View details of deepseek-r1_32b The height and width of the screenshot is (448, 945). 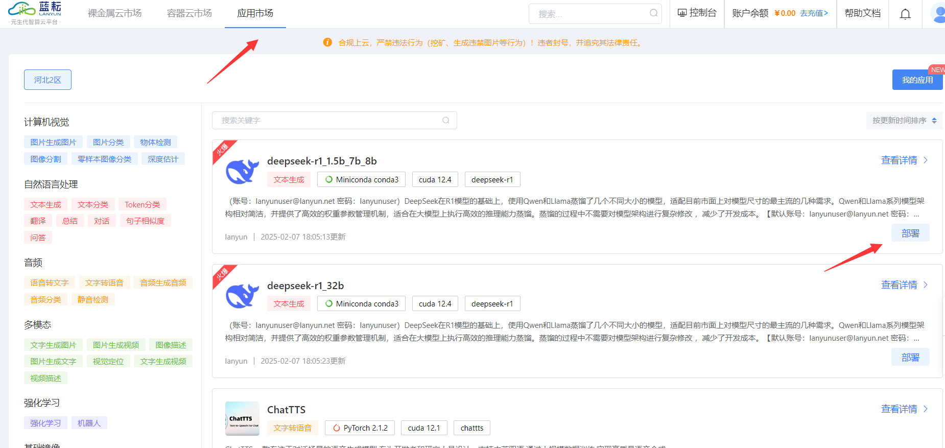click(904, 285)
